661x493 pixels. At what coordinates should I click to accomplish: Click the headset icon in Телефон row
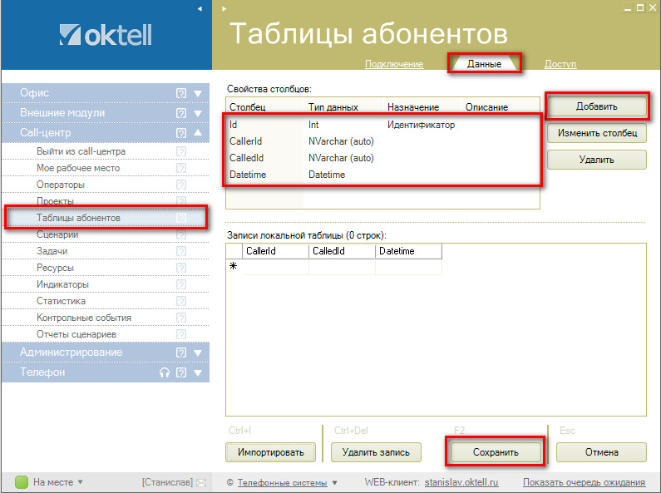click(x=165, y=373)
